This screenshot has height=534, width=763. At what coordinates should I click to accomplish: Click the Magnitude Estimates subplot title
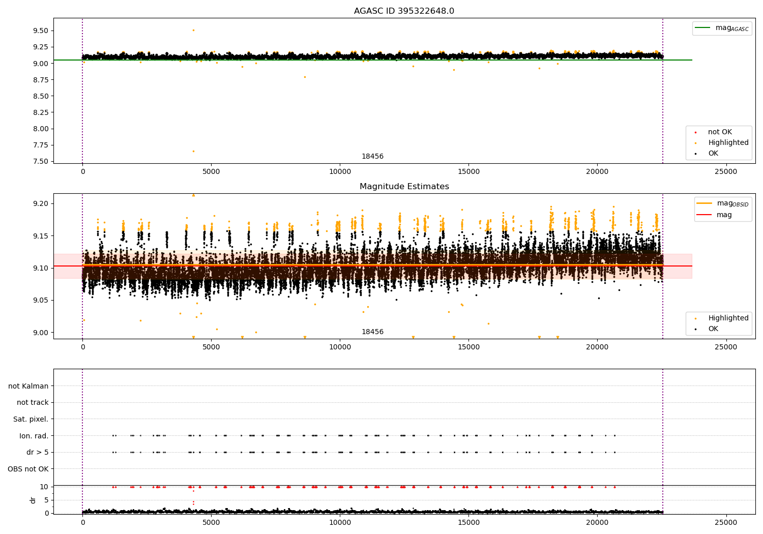(x=404, y=187)
